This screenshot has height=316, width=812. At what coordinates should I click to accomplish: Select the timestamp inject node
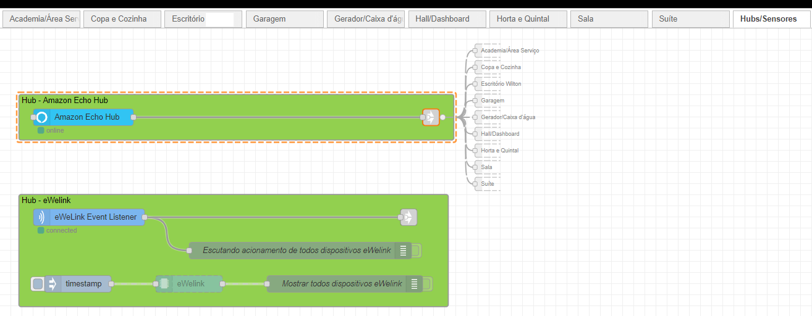(x=78, y=284)
